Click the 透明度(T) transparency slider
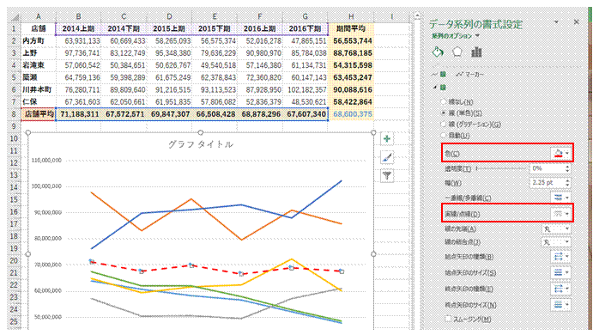 pyautogui.click(x=501, y=168)
